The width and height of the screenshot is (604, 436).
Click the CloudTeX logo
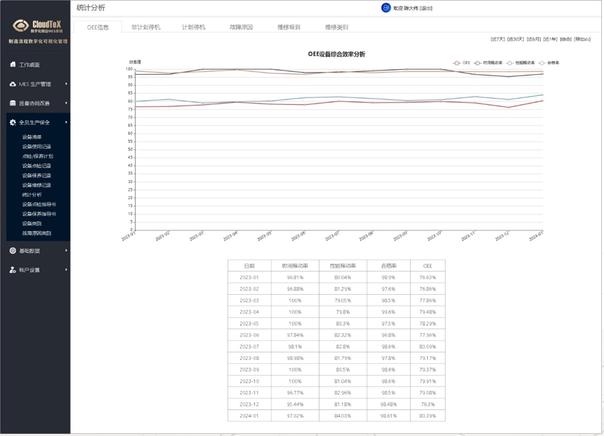[37, 26]
